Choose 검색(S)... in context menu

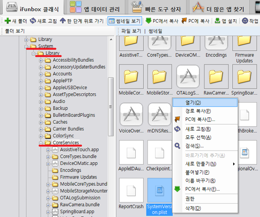point(205,146)
